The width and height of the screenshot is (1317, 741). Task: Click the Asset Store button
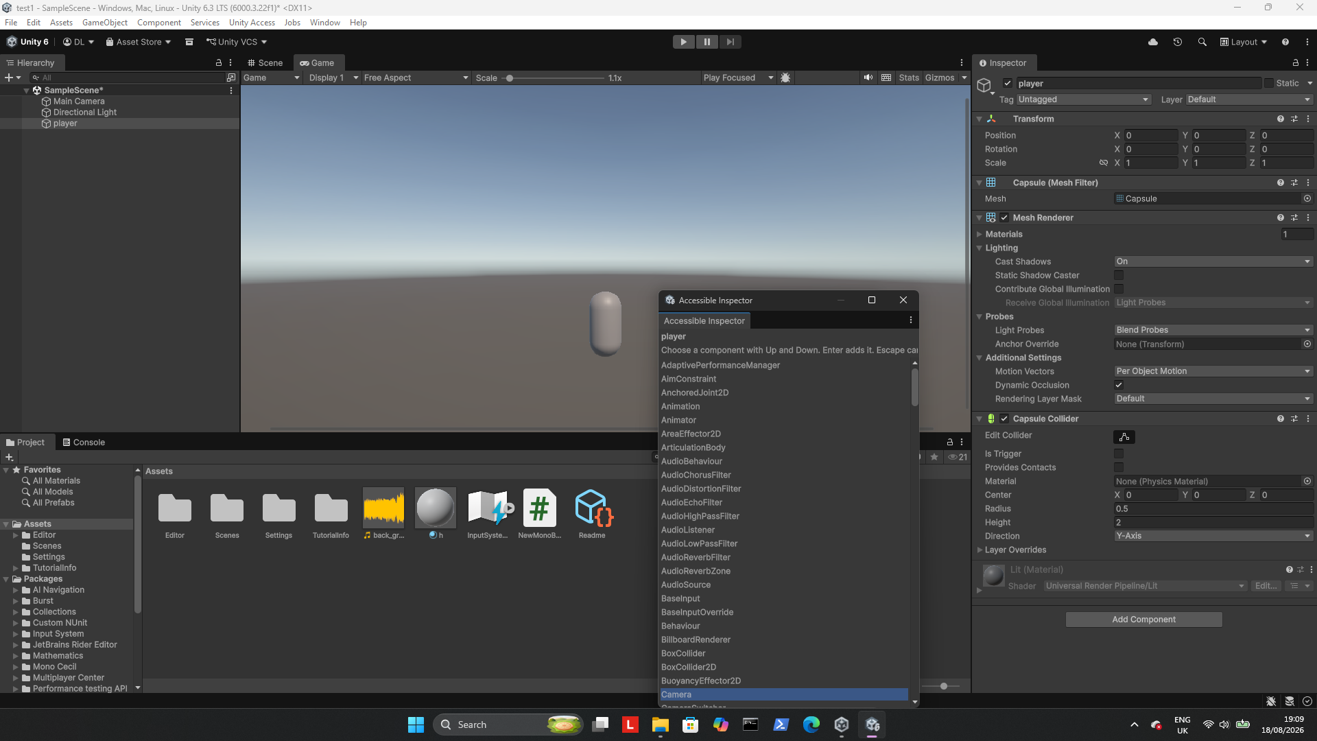(x=138, y=42)
